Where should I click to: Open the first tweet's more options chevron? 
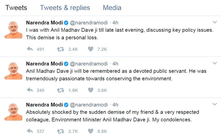pos(215,22)
